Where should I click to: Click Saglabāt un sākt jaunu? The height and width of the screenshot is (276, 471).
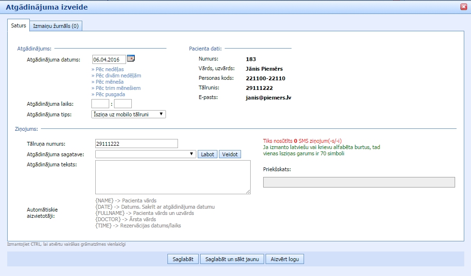pyautogui.click(x=232, y=259)
